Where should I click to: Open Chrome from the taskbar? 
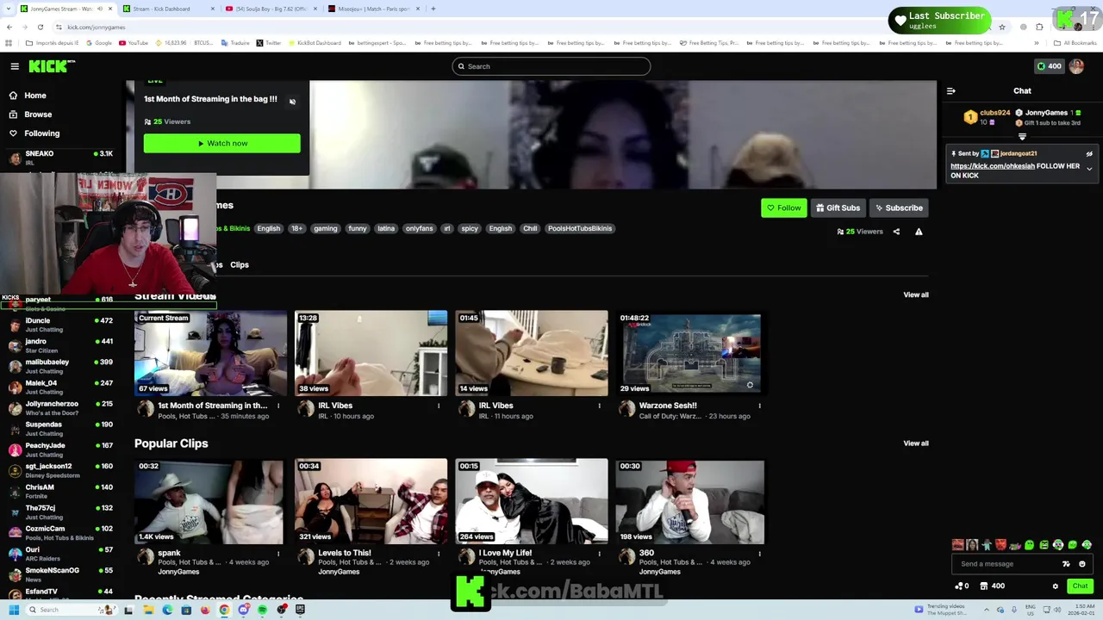[224, 610]
